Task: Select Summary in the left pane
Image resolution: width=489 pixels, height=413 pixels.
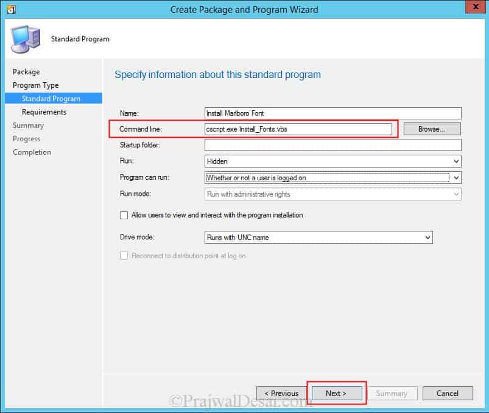Action: click(29, 125)
